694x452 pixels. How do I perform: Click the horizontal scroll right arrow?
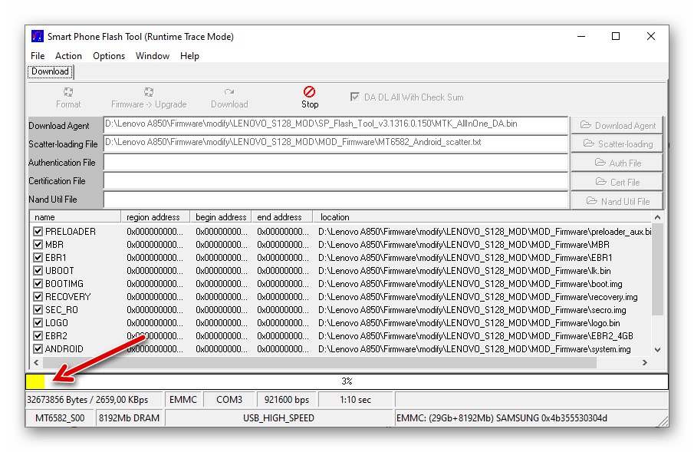click(645, 362)
